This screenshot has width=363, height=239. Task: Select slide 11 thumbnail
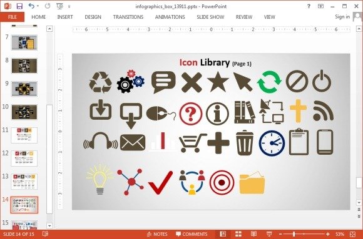click(x=24, y=135)
